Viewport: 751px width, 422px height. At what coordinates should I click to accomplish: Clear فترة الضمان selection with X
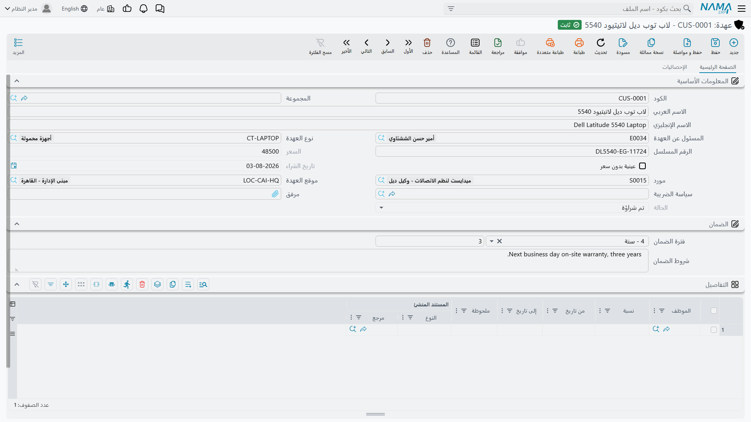point(499,241)
